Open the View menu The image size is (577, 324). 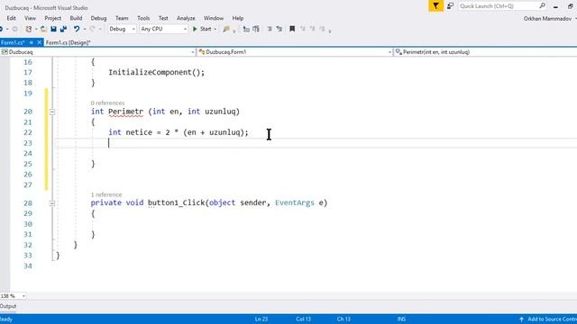(x=30, y=18)
